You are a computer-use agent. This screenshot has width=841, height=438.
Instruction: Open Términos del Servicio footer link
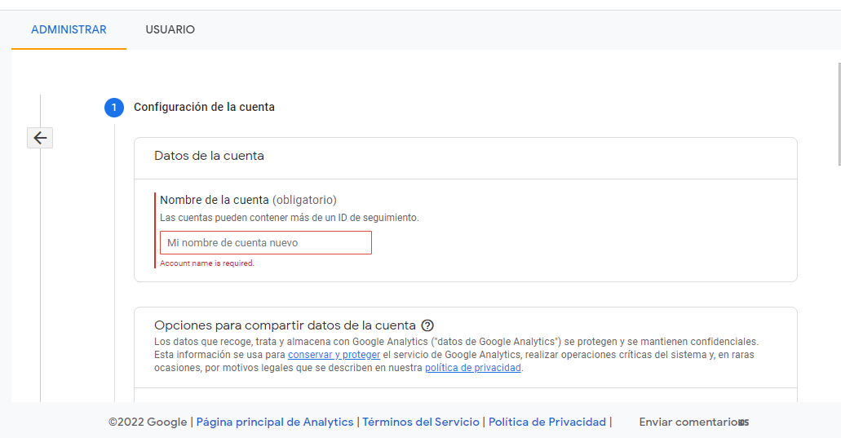point(421,422)
